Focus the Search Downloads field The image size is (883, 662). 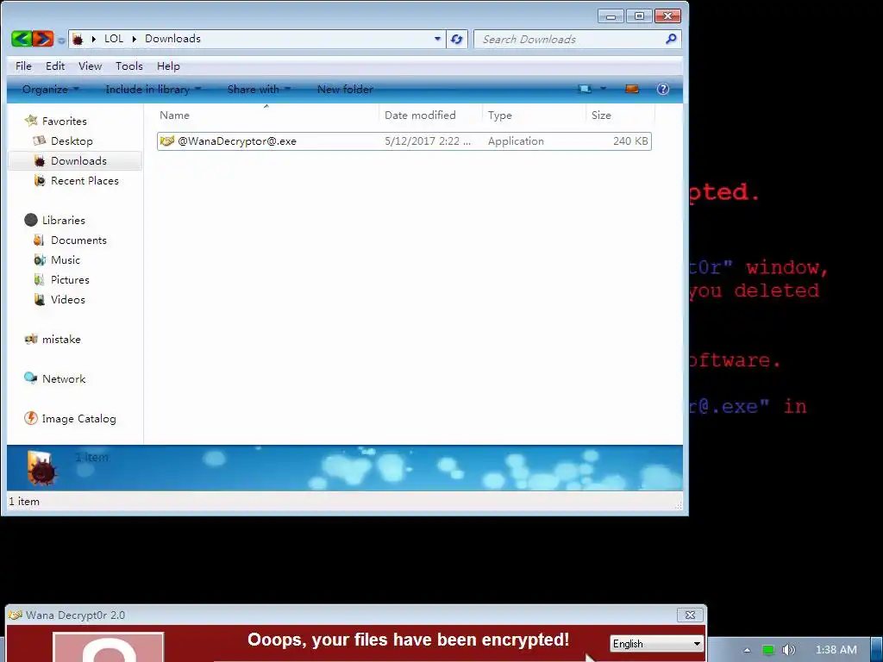click(569, 39)
